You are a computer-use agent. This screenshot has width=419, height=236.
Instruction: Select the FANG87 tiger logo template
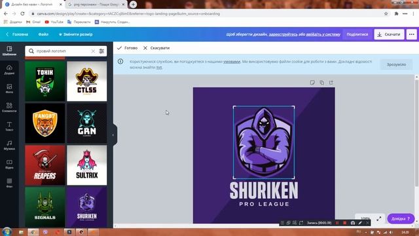[x=45, y=123]
